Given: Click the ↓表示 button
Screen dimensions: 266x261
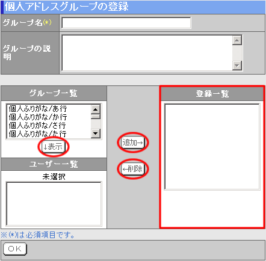Looking at the screenshot, I should point(54,147).
